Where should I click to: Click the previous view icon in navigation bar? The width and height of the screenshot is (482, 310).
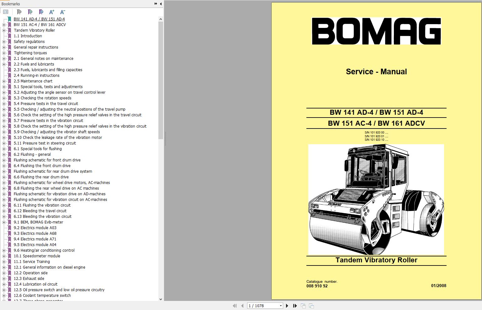303,306
